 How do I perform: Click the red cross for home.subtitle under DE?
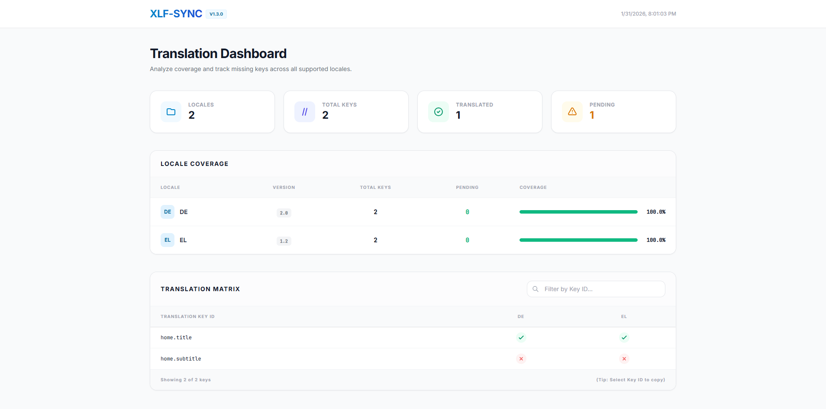tap(521, 358)
